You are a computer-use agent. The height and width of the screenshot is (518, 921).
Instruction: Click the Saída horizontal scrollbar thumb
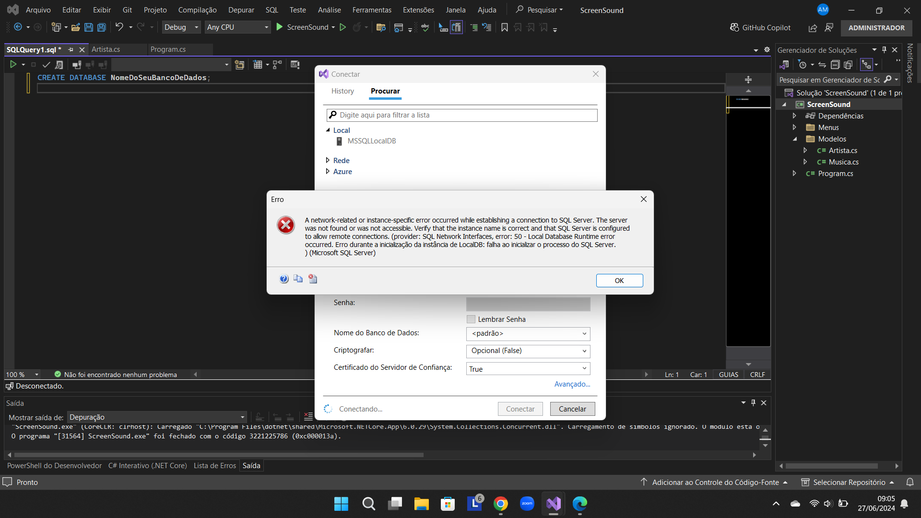point(219,455)
